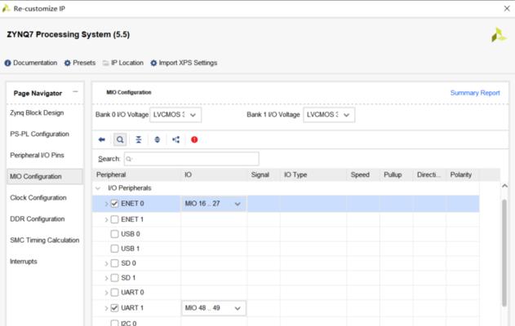Screen dimensions: 515x326
Task: Uncheck the ENET 0 checkbox
Action: [114, 204]
